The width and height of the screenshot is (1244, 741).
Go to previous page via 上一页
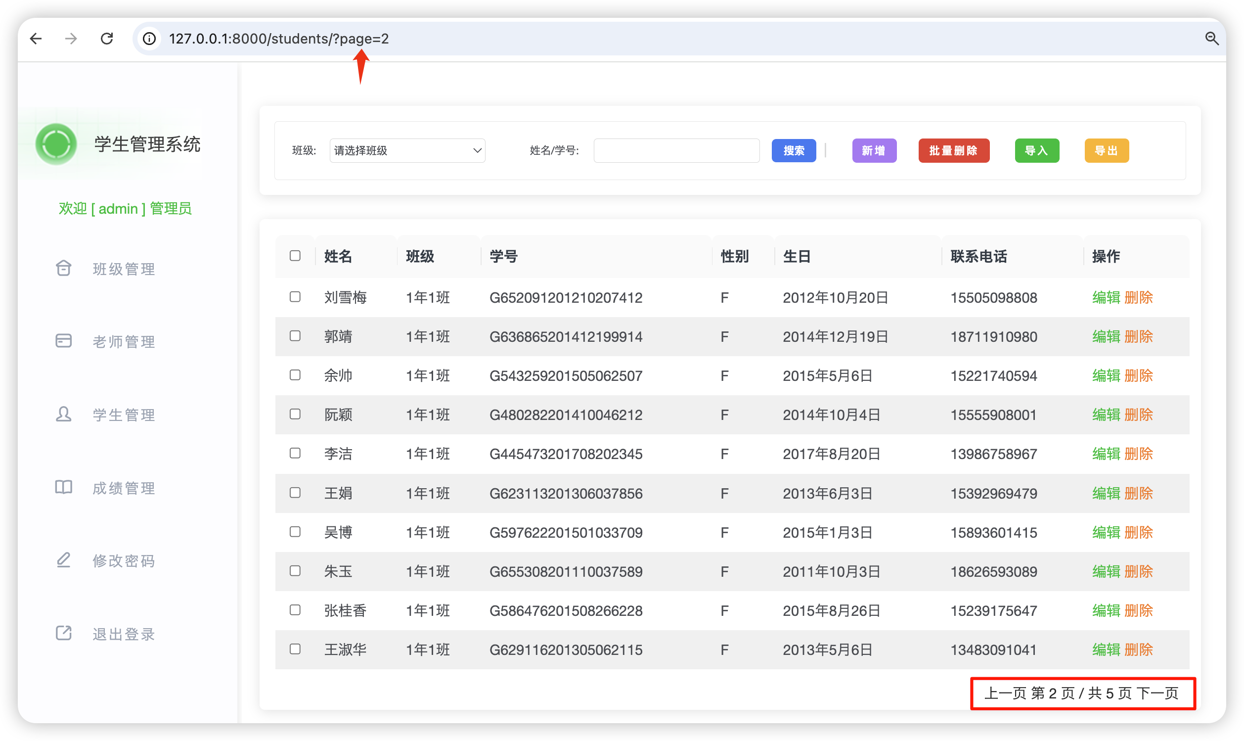pyautogui.click(x=1005, y=693)
